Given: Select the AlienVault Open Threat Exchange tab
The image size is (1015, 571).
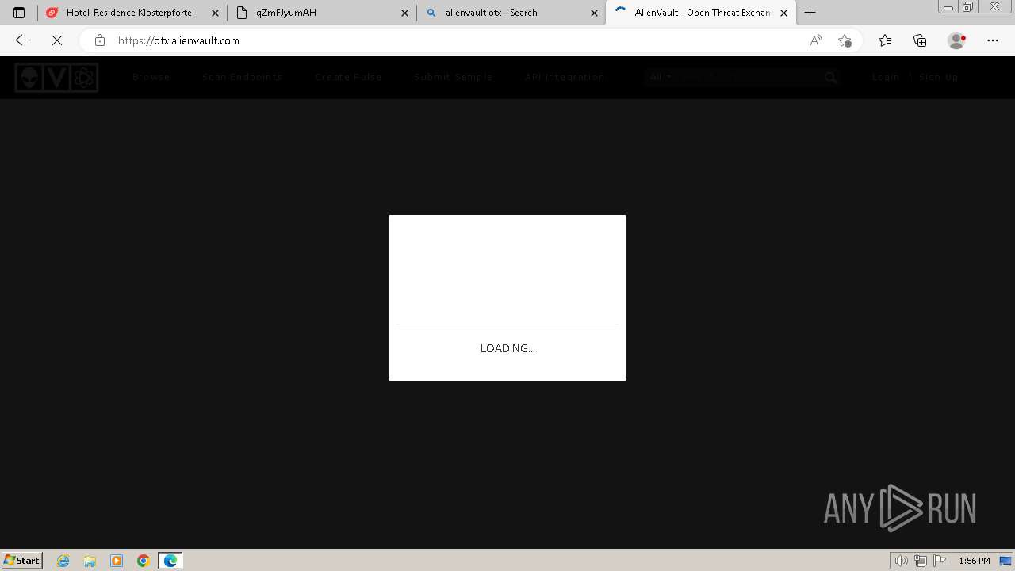Looking at the screenshot, I should [x=701, y=13].
